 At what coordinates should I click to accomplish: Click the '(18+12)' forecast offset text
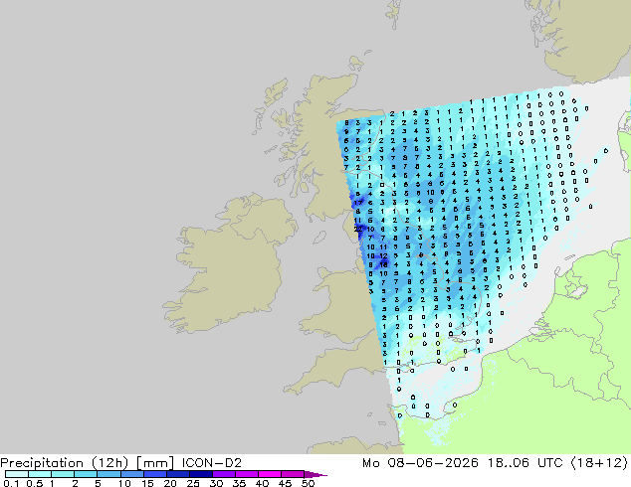(599, 463)
